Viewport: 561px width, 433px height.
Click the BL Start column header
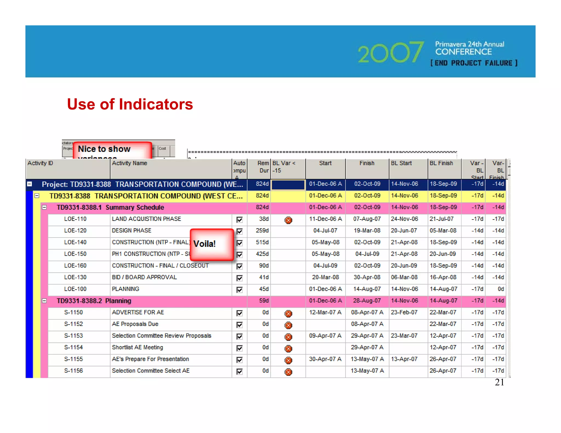click(408, 169)
